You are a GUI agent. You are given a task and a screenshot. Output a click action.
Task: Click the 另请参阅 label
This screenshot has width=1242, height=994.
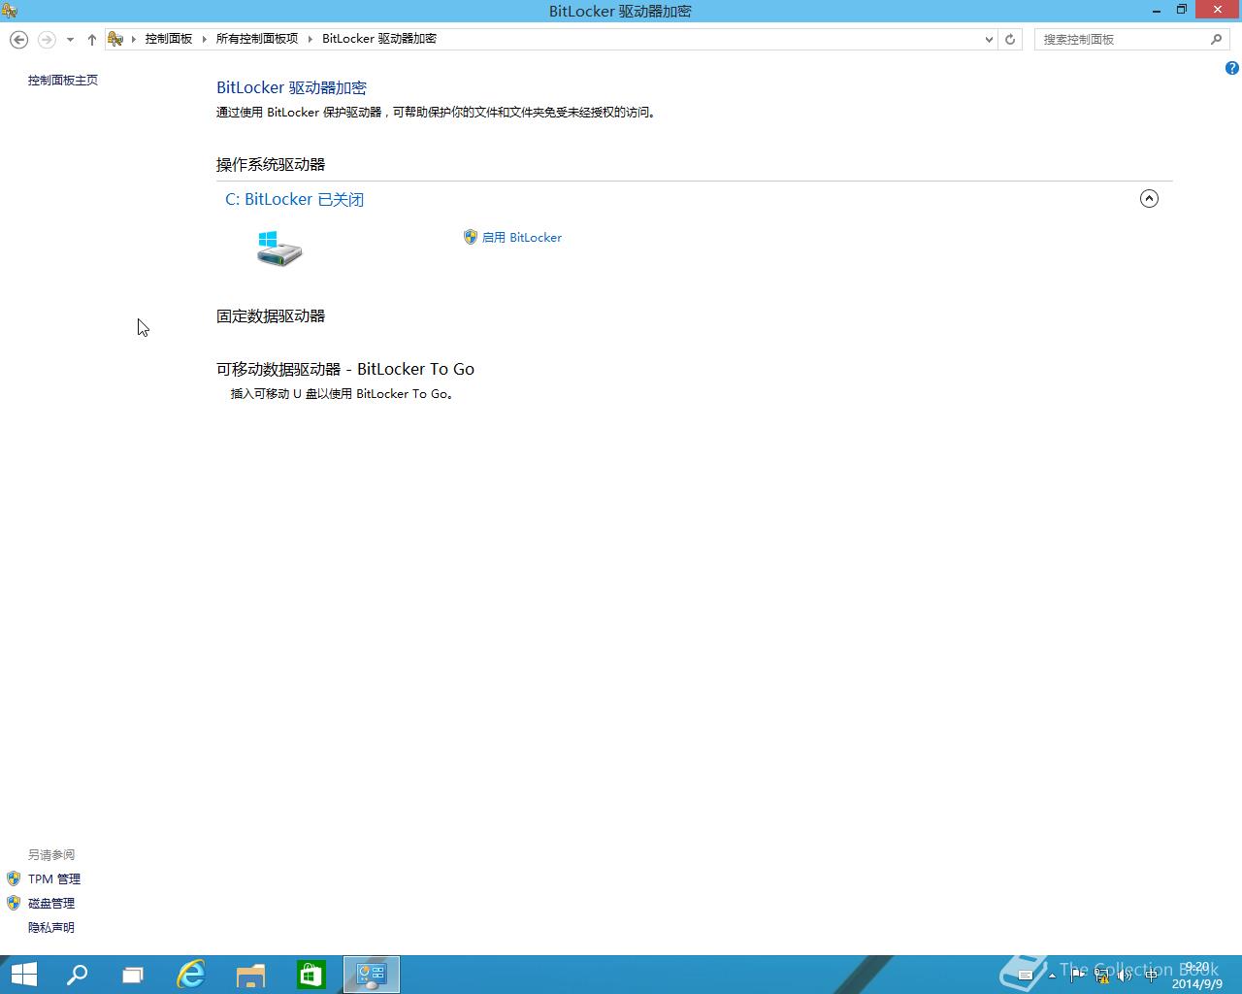coord(51,855)
